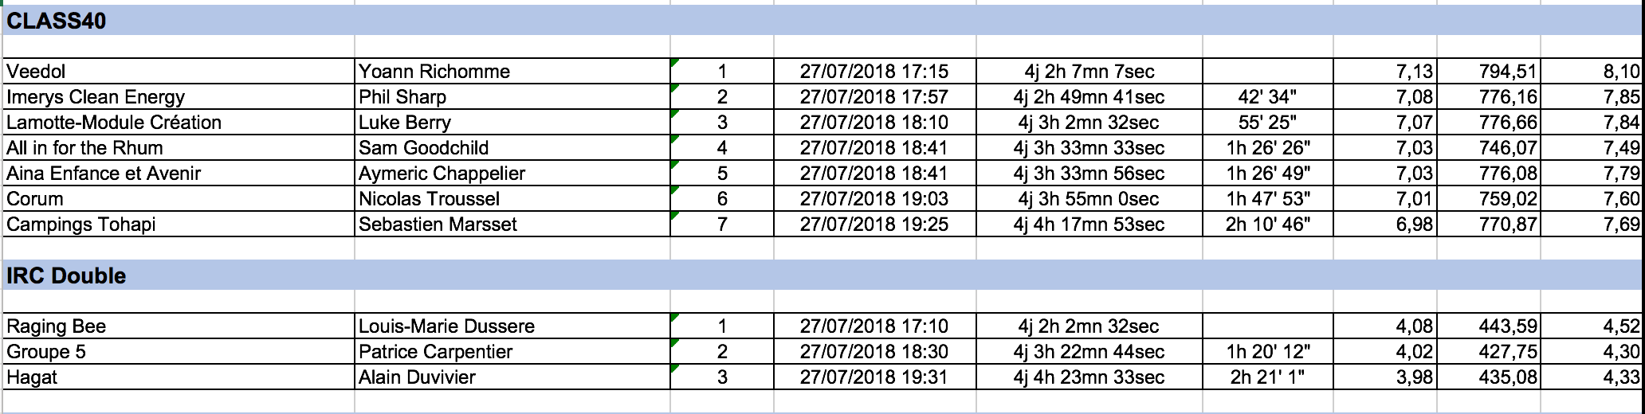
Task: Click the Aina Enfance et Avenir cell
Action: tap(104, 174)
